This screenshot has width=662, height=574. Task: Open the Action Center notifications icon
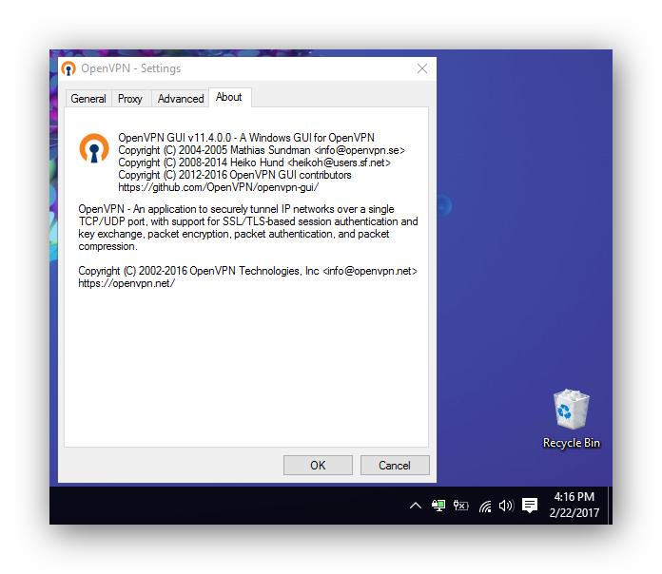(x=530, y=506)
